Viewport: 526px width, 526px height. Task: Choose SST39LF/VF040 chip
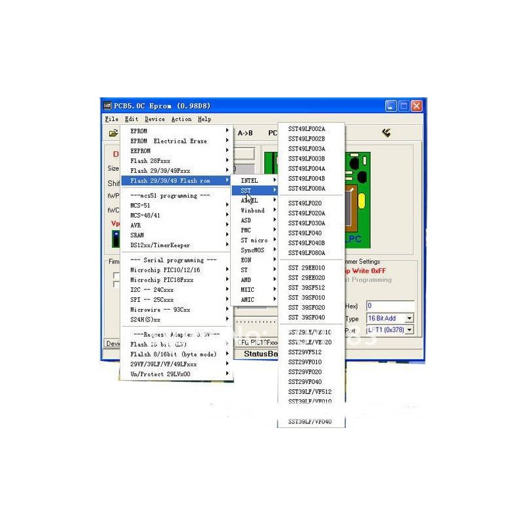tap(311, 421)
